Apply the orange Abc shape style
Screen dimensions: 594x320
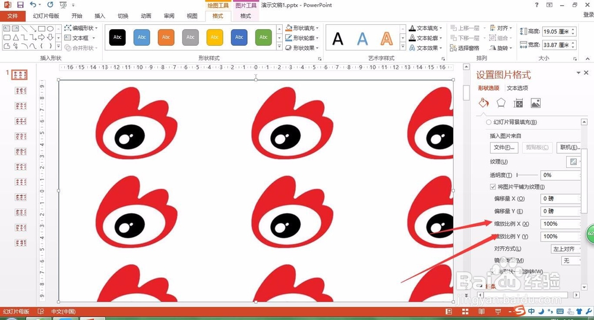[x=166, y=37]
